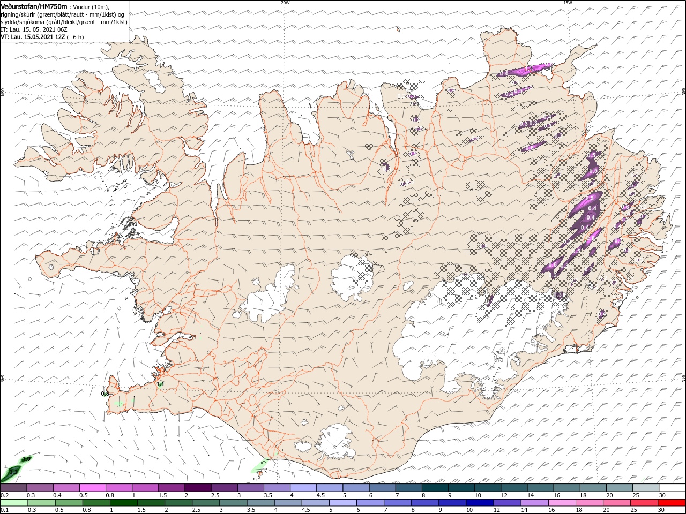The height and width of the screenshot is (514, 686).
Task: Pick the bright red swatch labeled 30
Action: tap(672, 503)
